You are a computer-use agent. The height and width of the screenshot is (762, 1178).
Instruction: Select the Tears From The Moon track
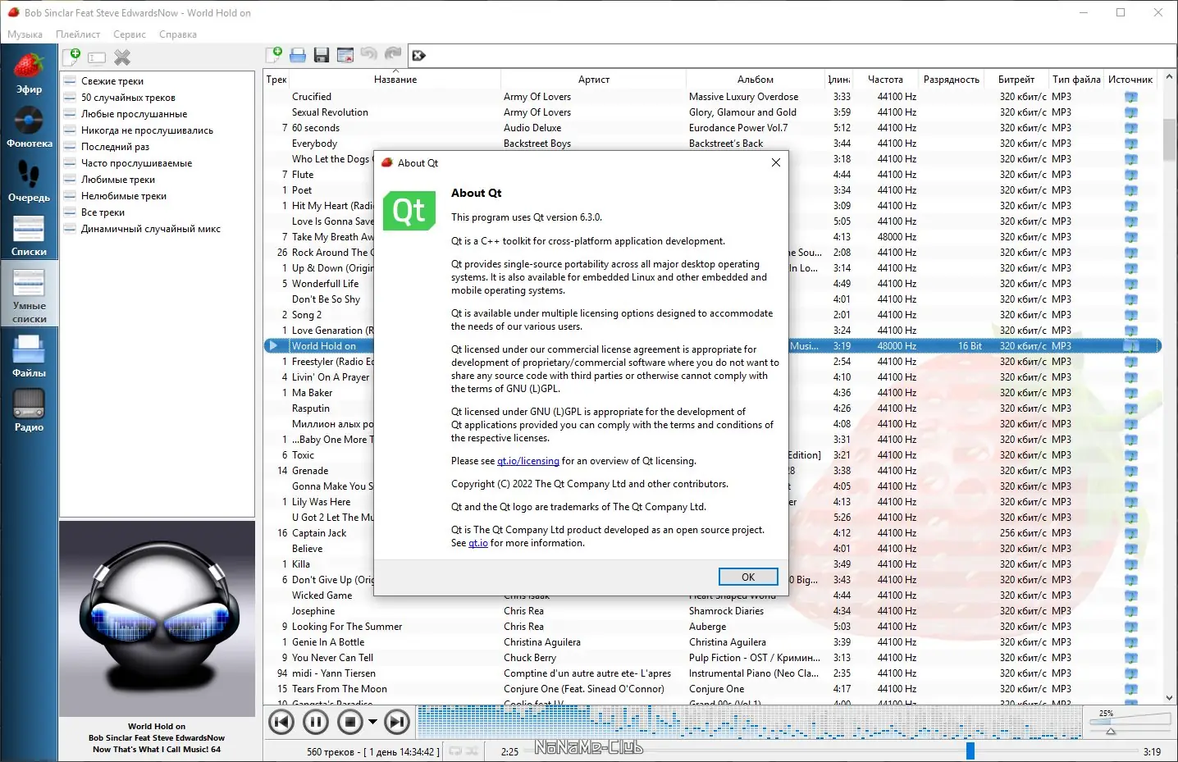712,689
